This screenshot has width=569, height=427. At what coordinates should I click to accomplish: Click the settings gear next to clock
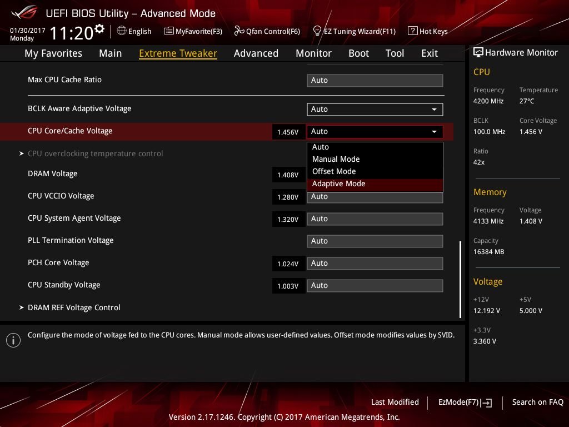pos(99,28)
